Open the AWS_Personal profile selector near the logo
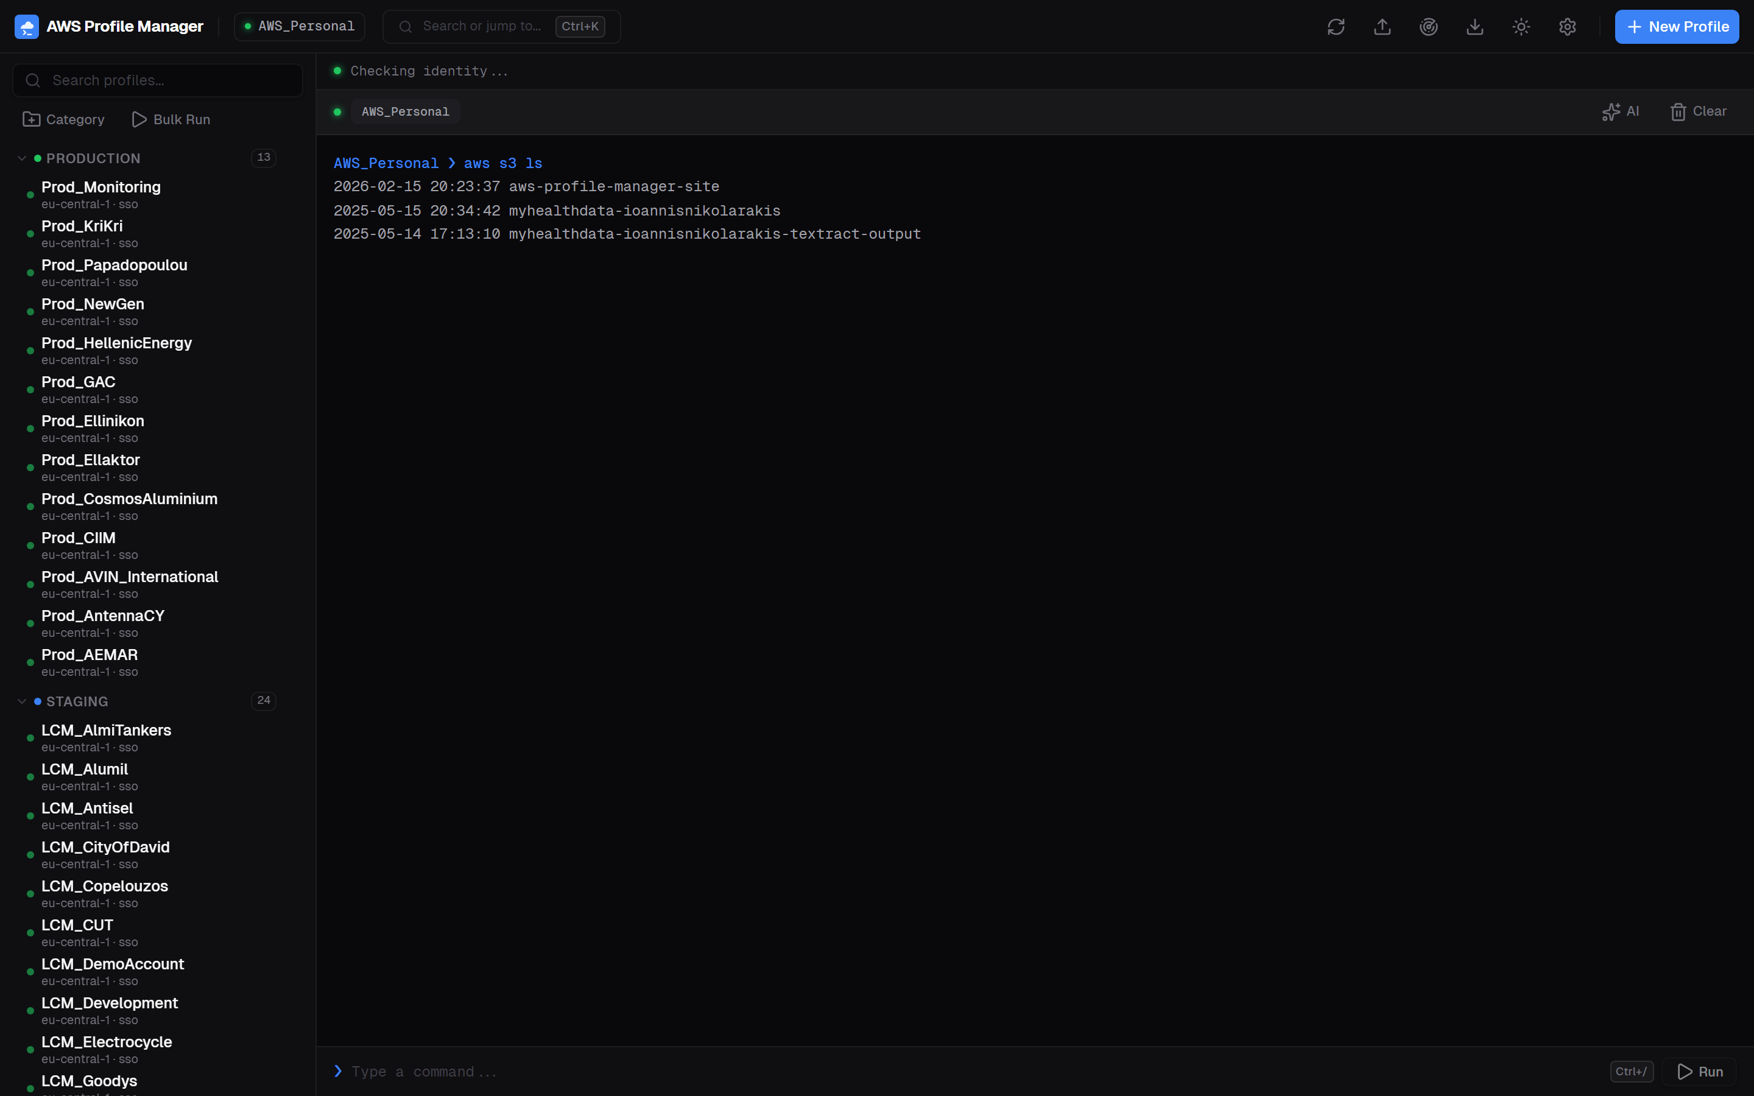The width and height of the screenshot is (1754, 1096). click(x=298, y=26)
